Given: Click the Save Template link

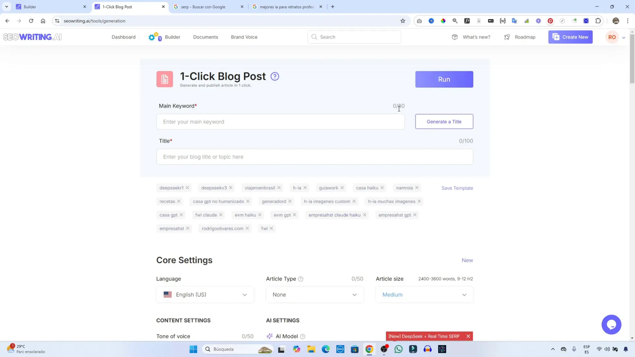Looking at the screenshot, I should [457, 188].
